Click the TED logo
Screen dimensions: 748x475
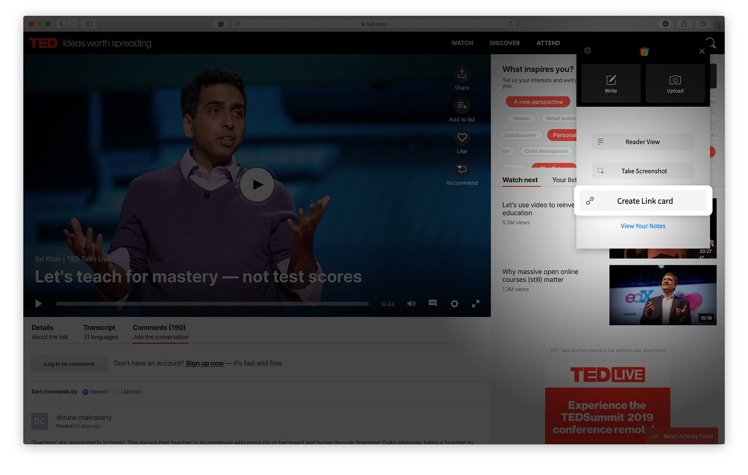[x=43, y=43]
